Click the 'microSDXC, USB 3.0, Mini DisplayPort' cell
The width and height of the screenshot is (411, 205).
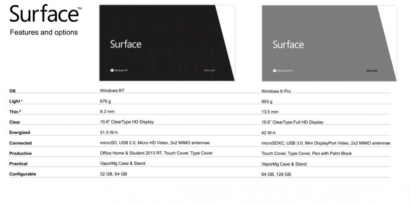point(326,143)
